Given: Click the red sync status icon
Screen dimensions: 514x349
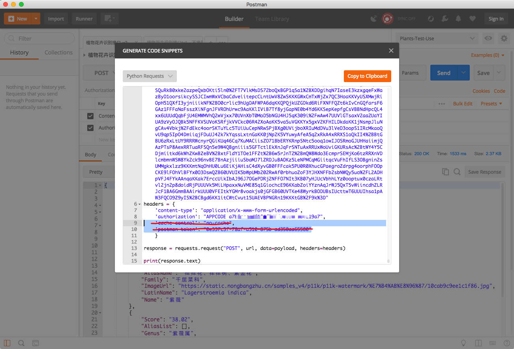Looking at the screenshot, I should [388, 19].
